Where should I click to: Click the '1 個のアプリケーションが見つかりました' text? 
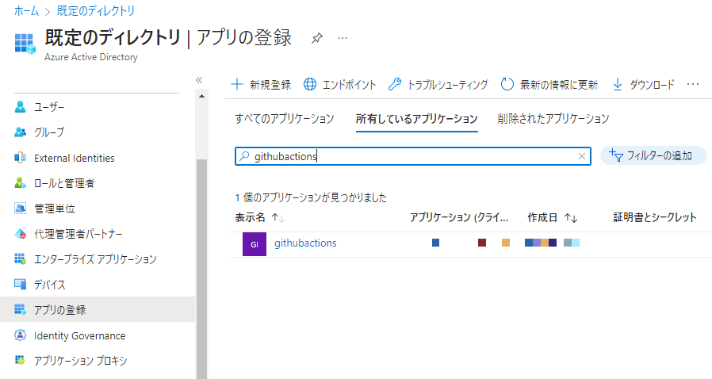point(311,197)
